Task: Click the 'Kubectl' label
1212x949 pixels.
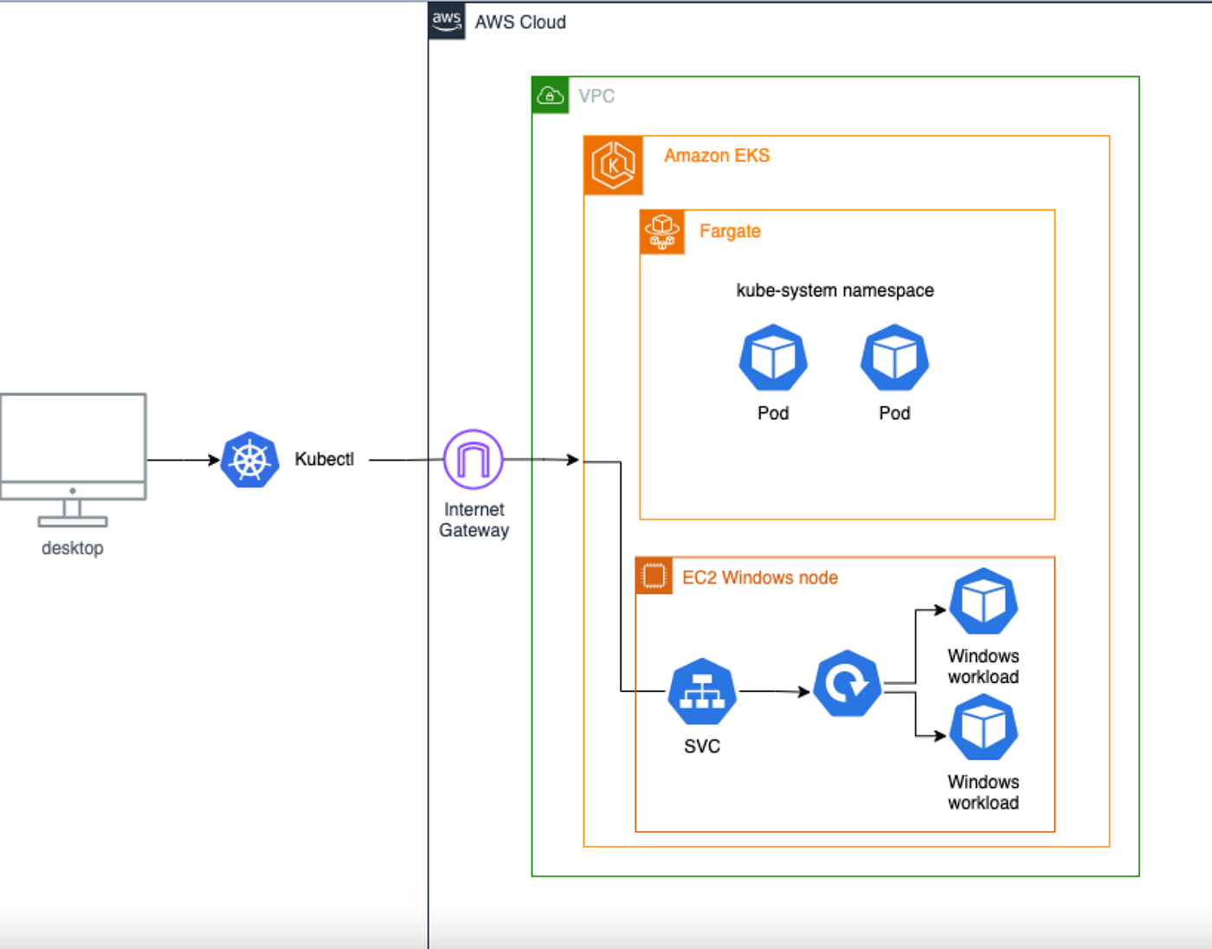Action: pos(325,459)
